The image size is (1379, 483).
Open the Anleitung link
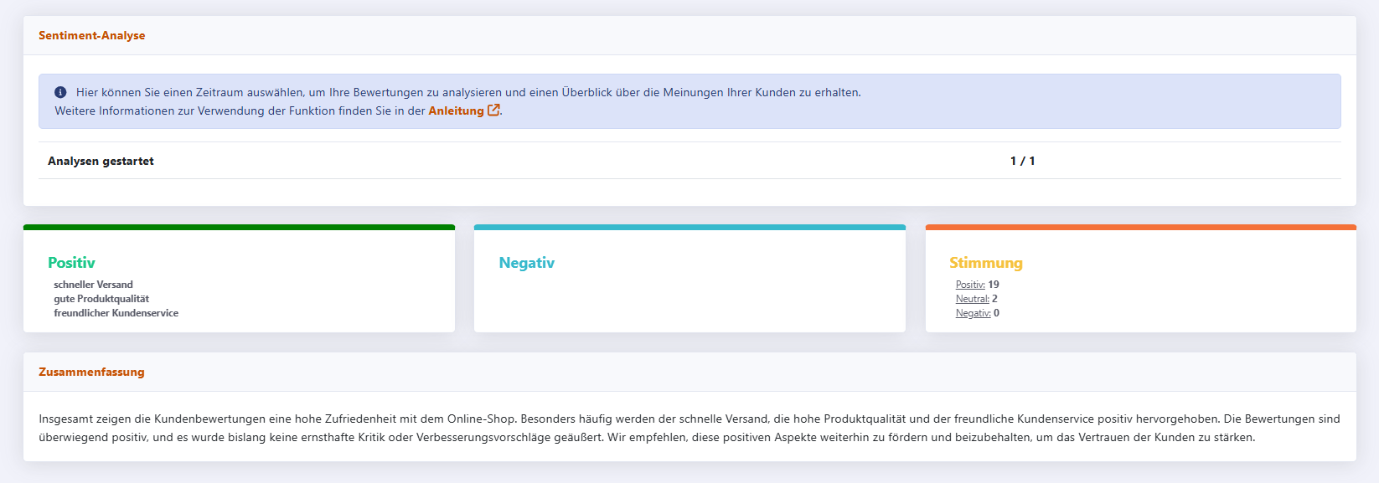pos(456,110)
